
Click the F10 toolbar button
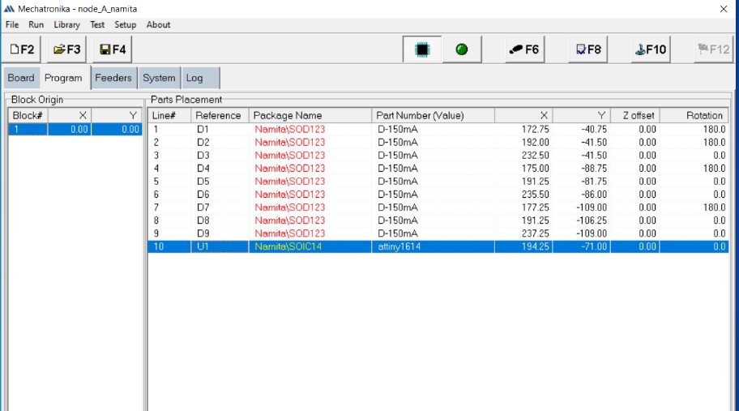(x=651, y=49)
